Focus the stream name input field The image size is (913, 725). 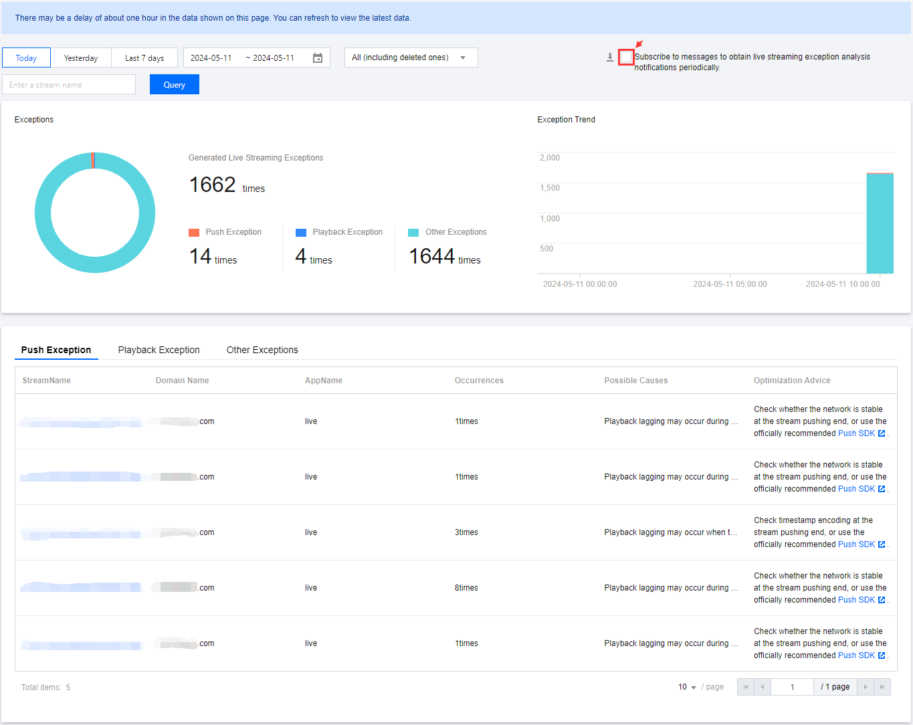point(69,85)
